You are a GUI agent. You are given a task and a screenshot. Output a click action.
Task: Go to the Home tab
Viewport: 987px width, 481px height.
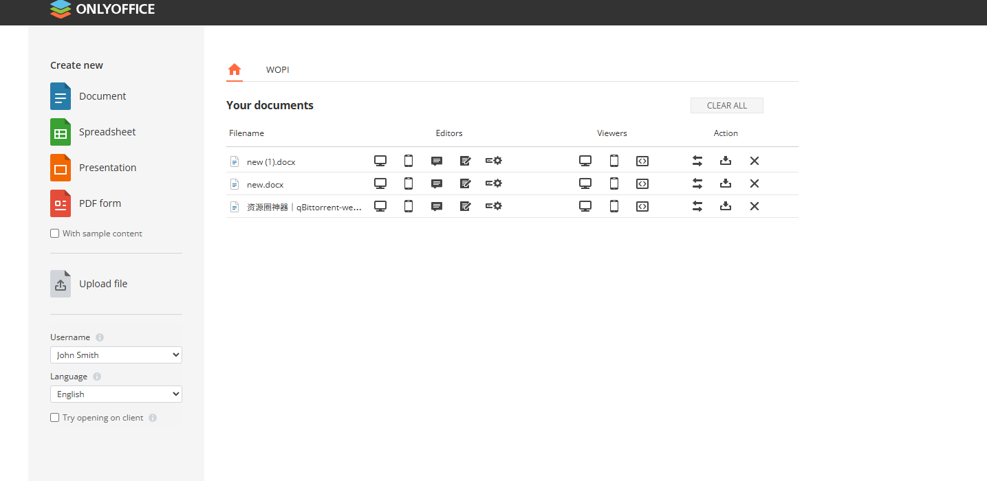tap(235, 69)
